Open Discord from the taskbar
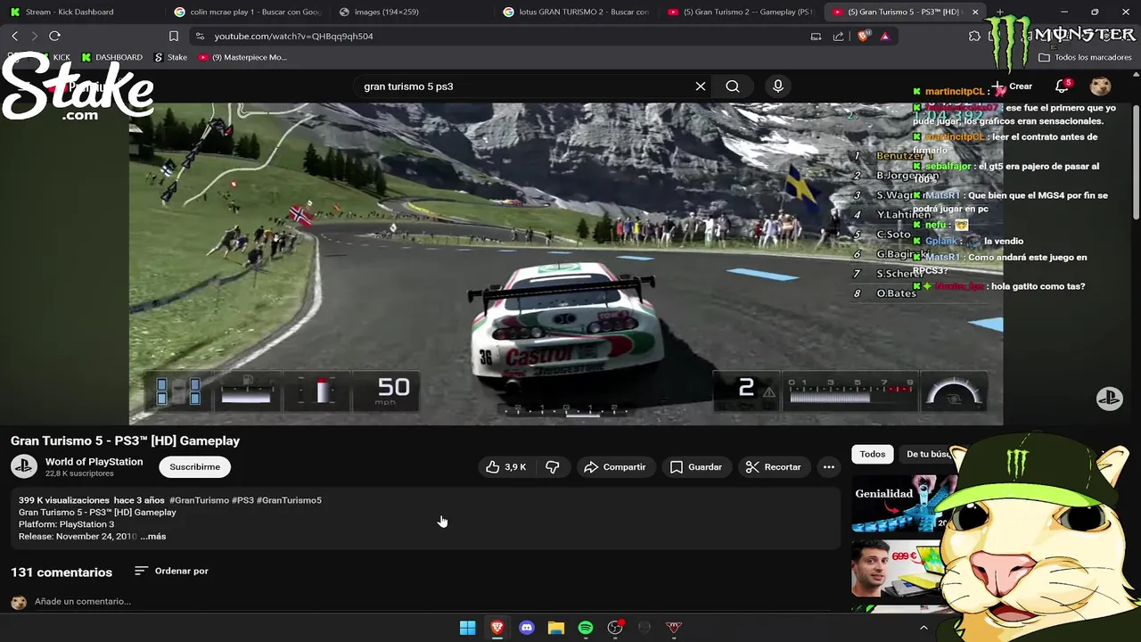The height and width of the screenshot is (642, 1141). click(x=527, y=628)
